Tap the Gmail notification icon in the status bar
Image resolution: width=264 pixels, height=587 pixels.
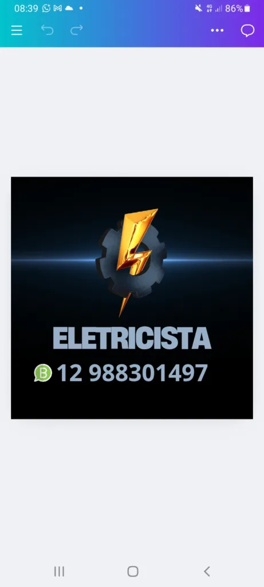coord(58,8)
